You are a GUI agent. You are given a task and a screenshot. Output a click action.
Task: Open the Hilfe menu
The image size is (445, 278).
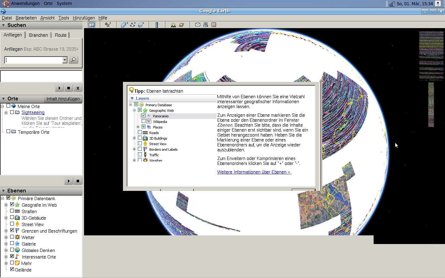click(103, 18)
